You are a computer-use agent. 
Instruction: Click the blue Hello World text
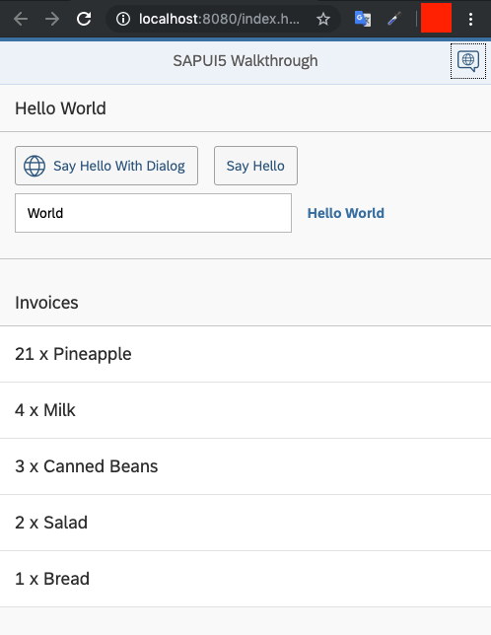[x=346, y=213]
